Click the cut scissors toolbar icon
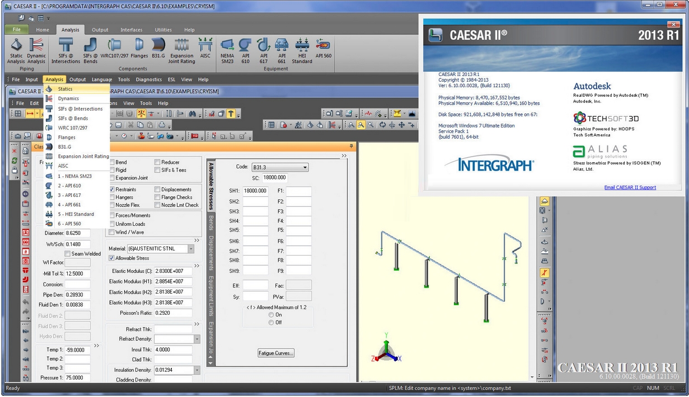The image size is (689, 397). (130, 125)
